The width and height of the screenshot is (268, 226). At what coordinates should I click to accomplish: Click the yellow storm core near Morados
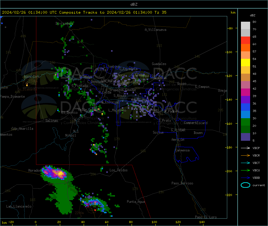[60, 174]
